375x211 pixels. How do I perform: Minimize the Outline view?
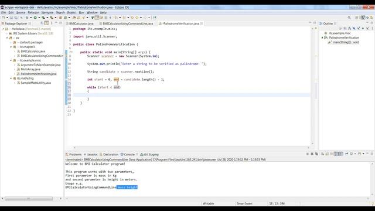click(x=367, y=23)
